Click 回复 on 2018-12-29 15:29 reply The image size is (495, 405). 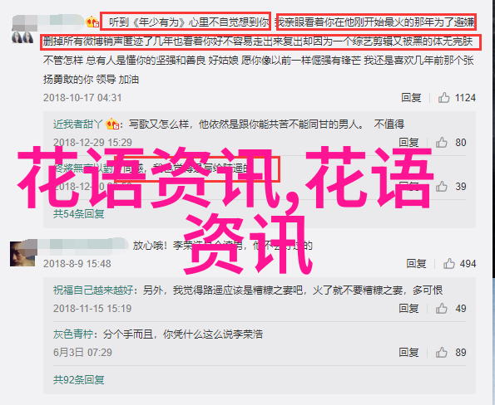408,143
